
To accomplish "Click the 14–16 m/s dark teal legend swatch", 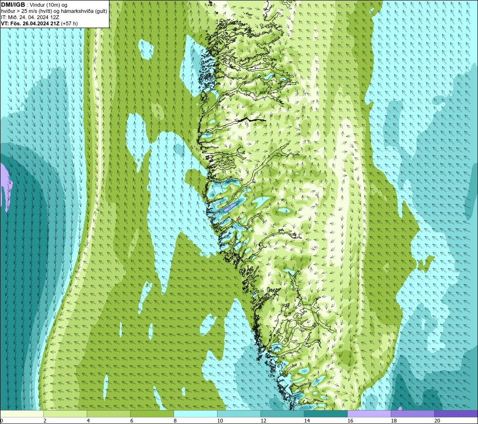I will pyautogui.click(x=326, y=413).
